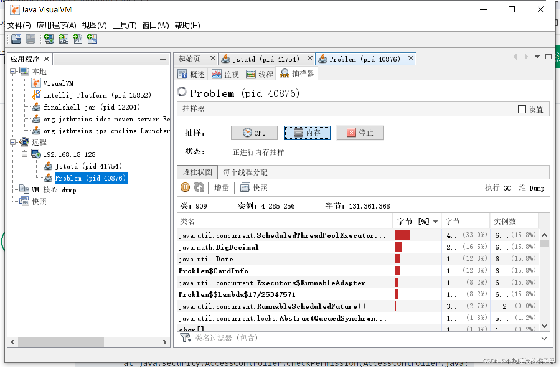The width and height of the screenshot is (560, 367).
Task: Open the opened documents list dropdown
Action: click(537, 57)
